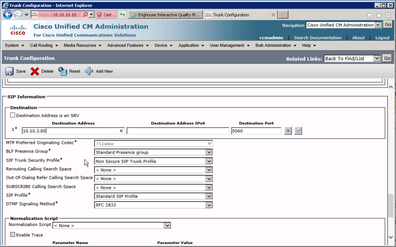396x247 pixels.
Task: Click the vertical scrollbar thumb
Action: click(x=390, y=205)
